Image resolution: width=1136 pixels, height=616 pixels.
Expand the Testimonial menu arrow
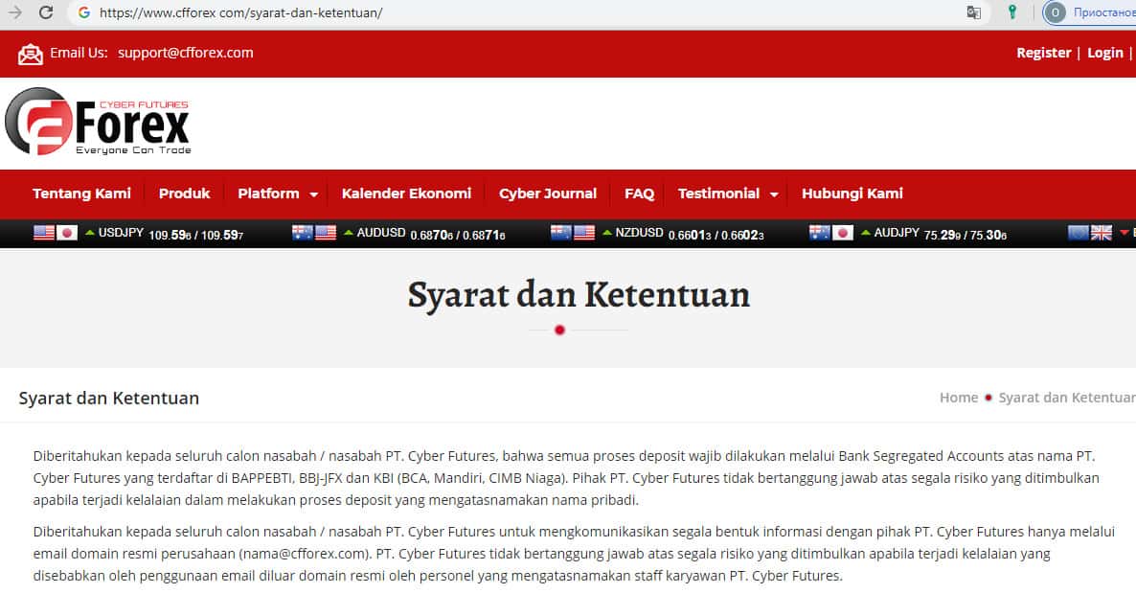click(774, 194)
